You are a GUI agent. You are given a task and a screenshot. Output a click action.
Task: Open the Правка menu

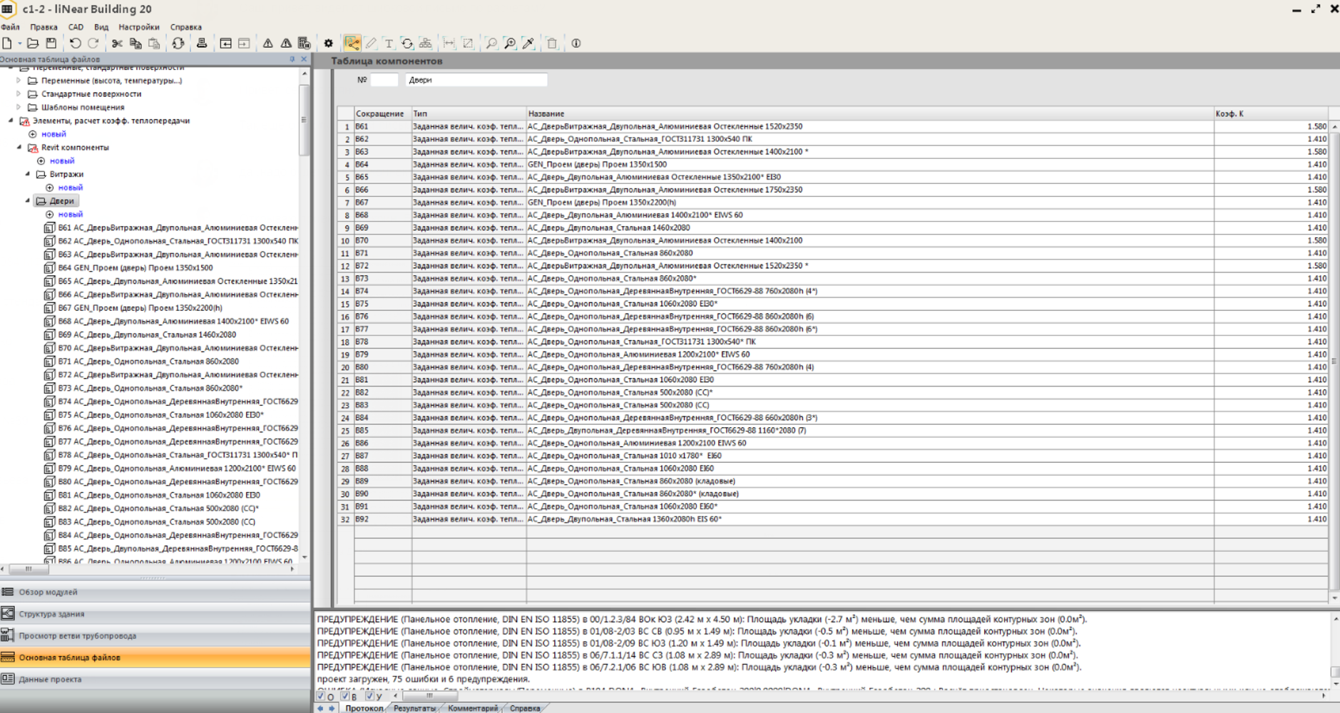[x=44, y=27]
